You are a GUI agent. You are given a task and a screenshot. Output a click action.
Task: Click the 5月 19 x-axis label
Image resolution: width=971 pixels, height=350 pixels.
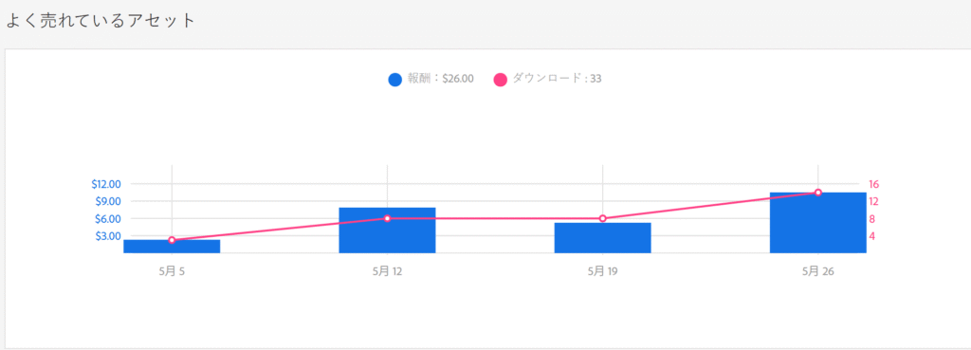coord(602,271)
